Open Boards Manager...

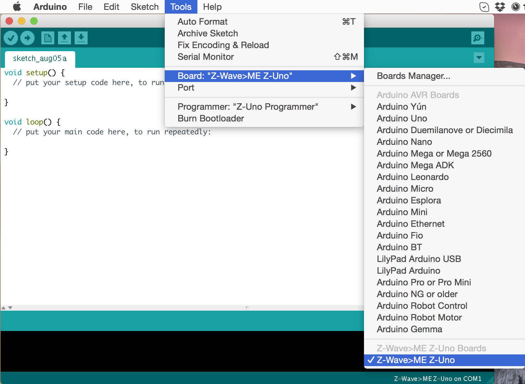[444, 76]
